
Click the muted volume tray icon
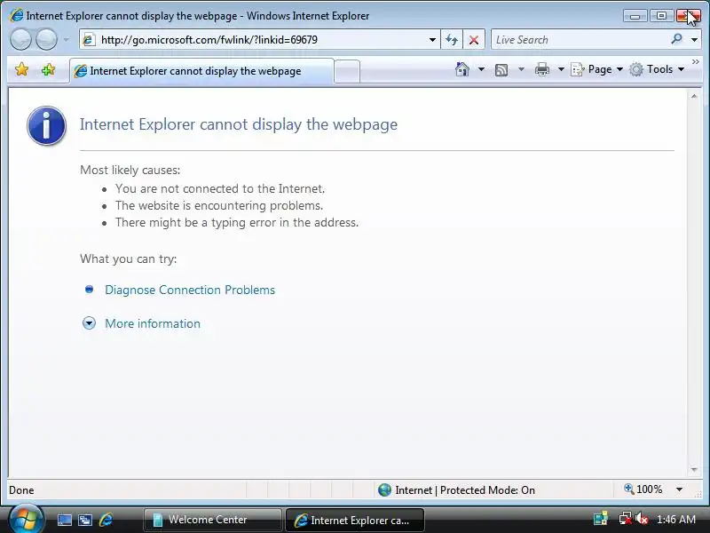(642, 519)
